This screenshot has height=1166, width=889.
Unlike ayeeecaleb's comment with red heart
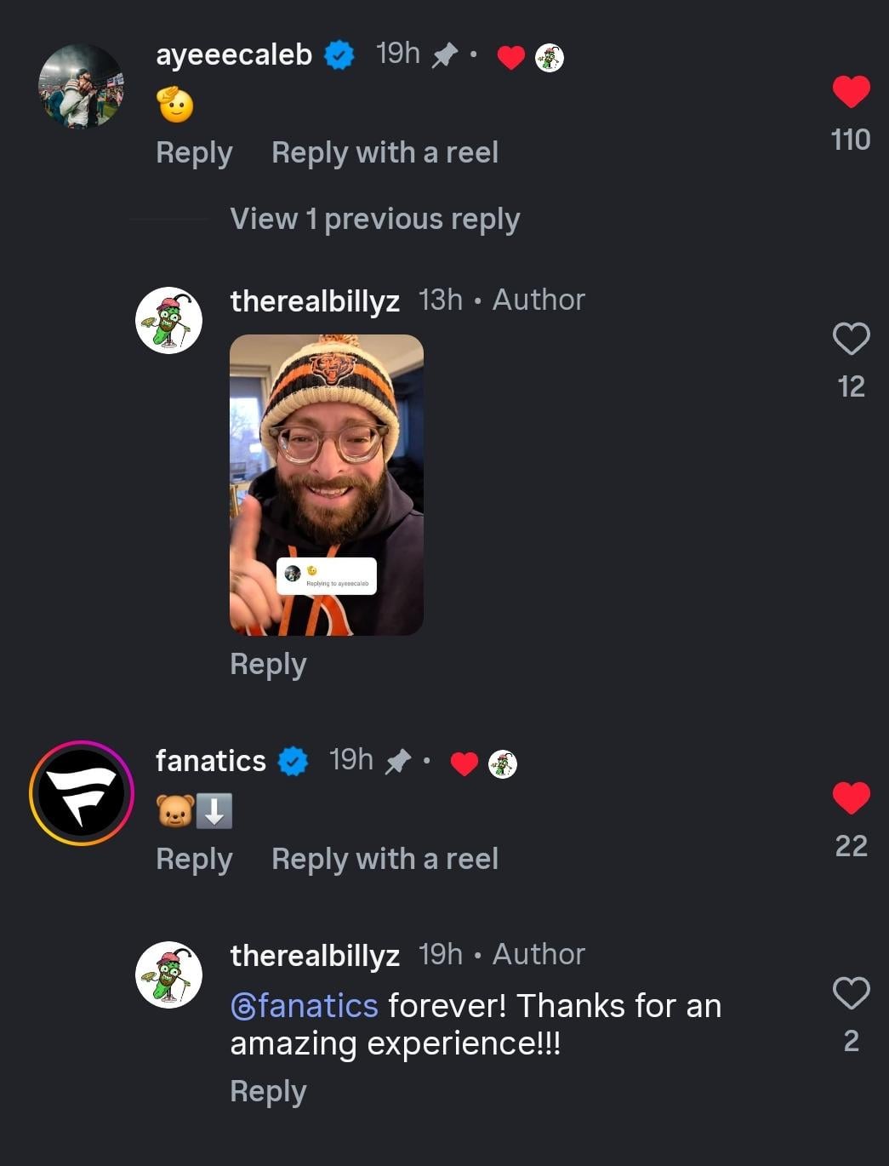click(851, 92)
